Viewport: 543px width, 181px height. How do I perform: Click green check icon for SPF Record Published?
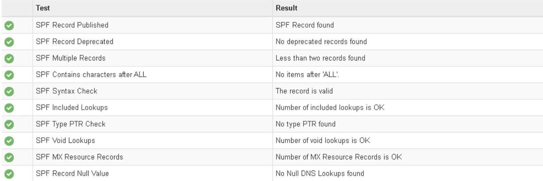pos(9,25)
